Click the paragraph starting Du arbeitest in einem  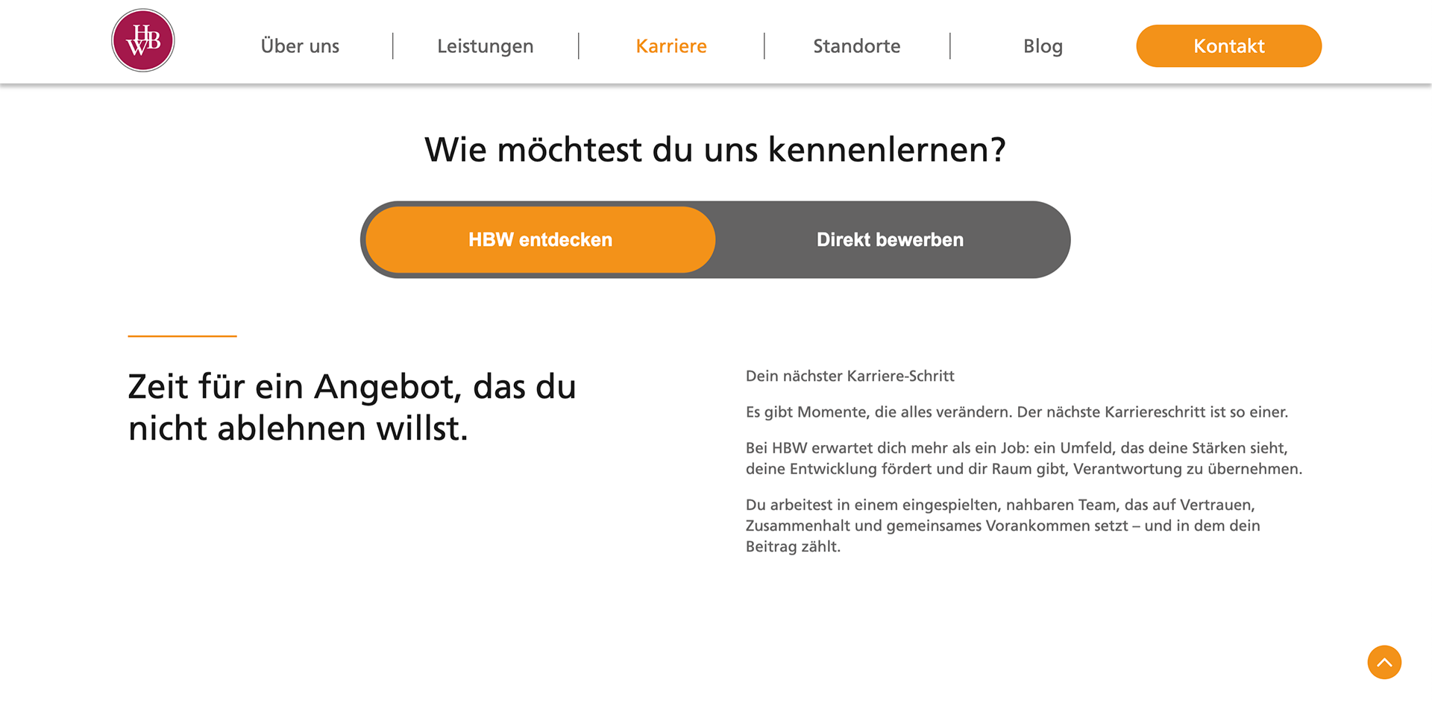1003,526
